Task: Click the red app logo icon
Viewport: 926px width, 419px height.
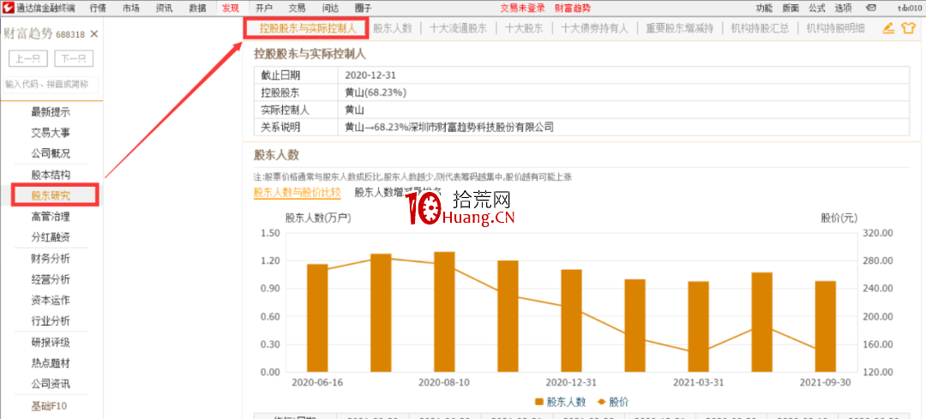Action: click(8, 8)
